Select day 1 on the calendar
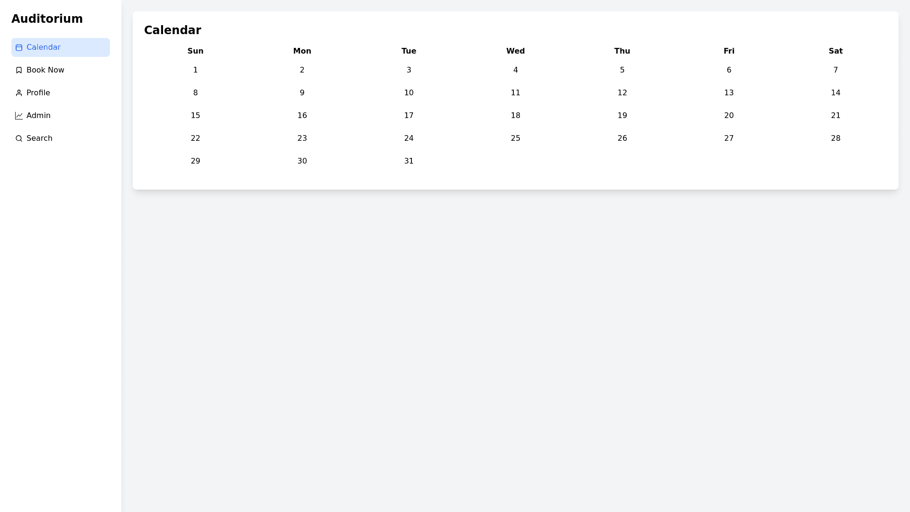Screen dimensions: 910x512 point(195,70)
